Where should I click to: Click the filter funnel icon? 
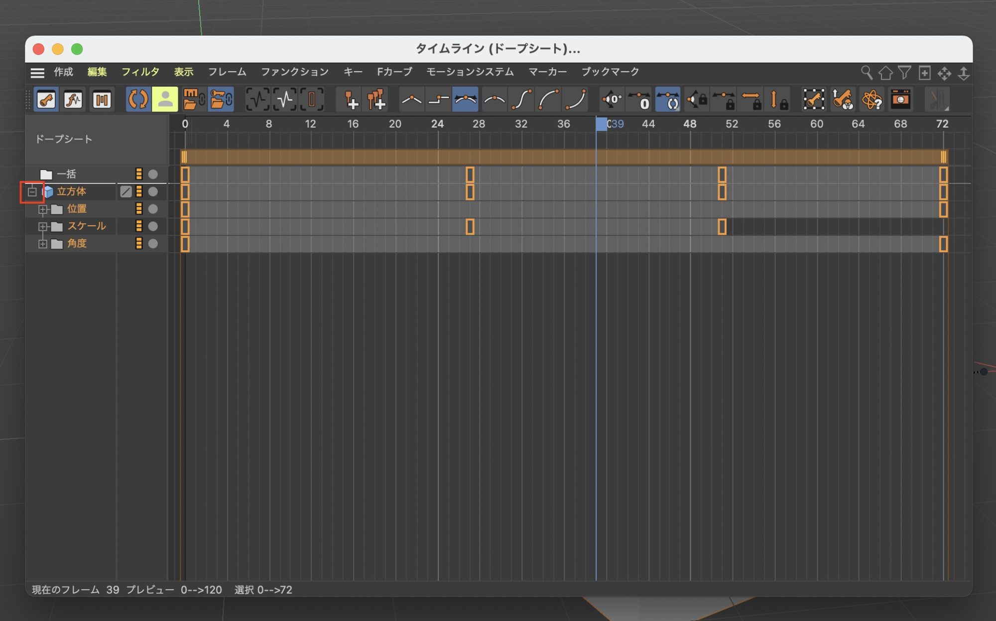point(904,73)
